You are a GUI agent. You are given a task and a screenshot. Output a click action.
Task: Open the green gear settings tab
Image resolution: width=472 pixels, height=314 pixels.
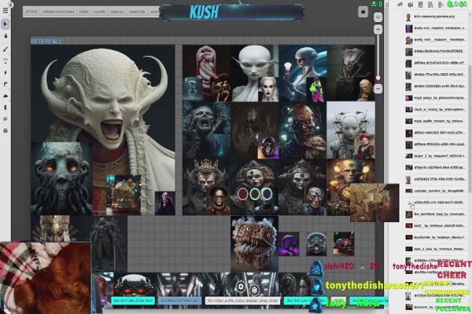coord(450,5)
